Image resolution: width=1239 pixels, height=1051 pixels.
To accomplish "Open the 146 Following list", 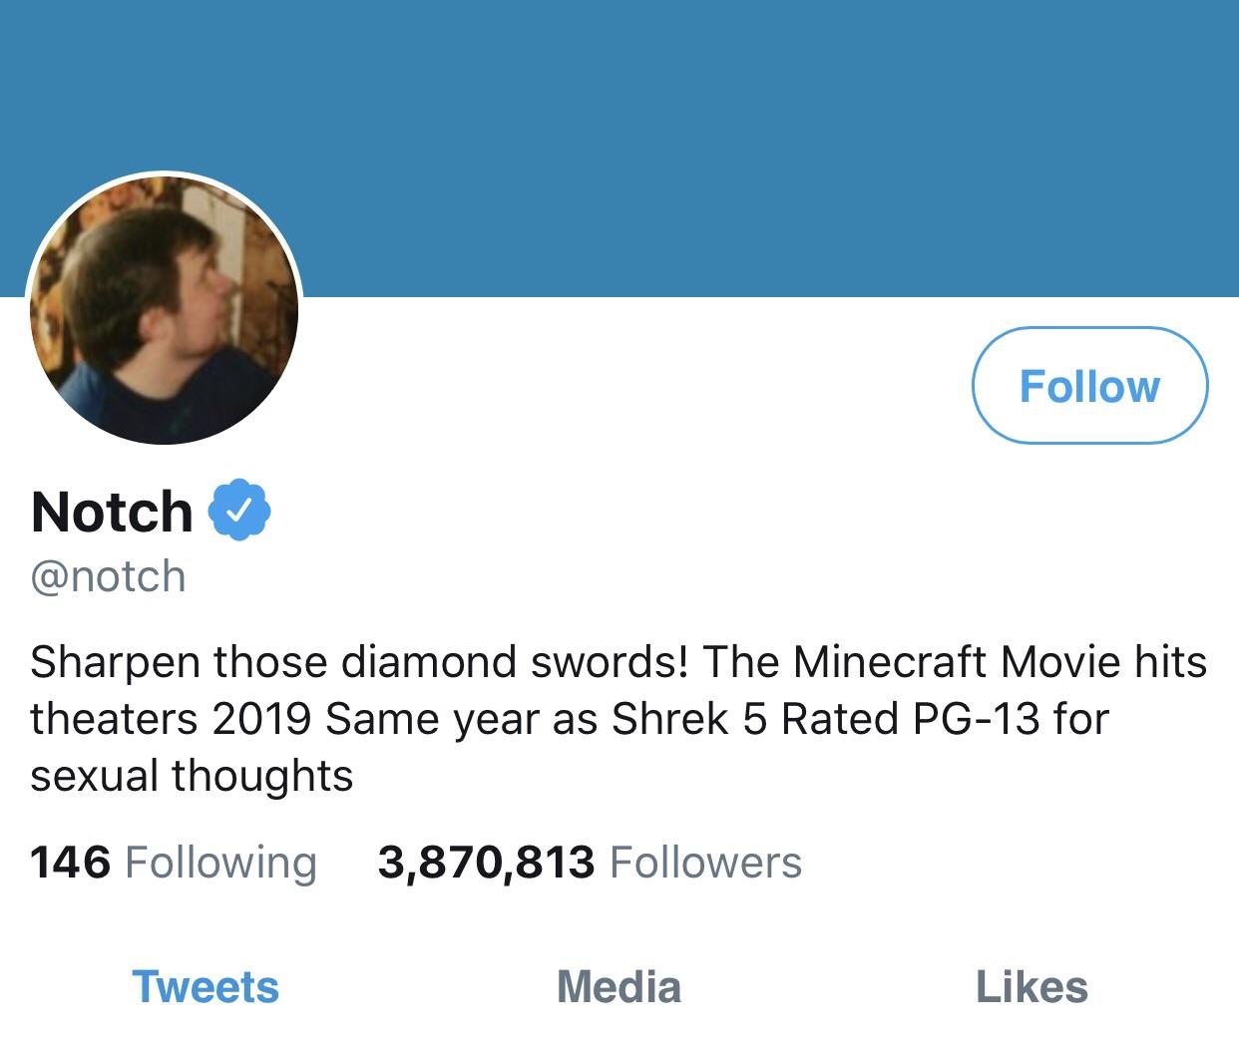I will (x=173, y=863).
